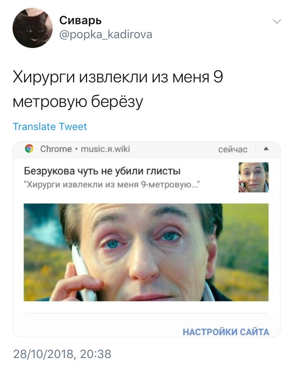The height and width of the screenshot is (367, 293).
Task: Click the word берёзу in the tweet
Action: point(117,102)
